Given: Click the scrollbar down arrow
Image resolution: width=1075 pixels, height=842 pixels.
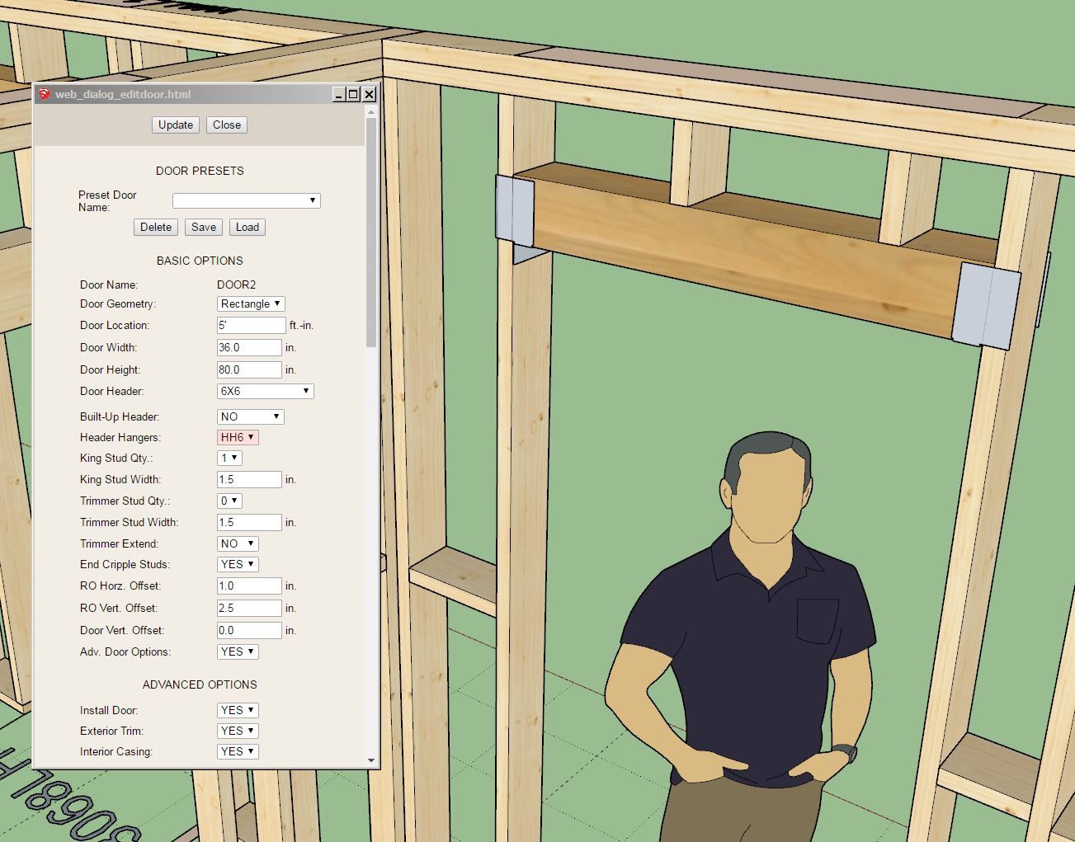Looking at the screenshot, I should point(371,760).
